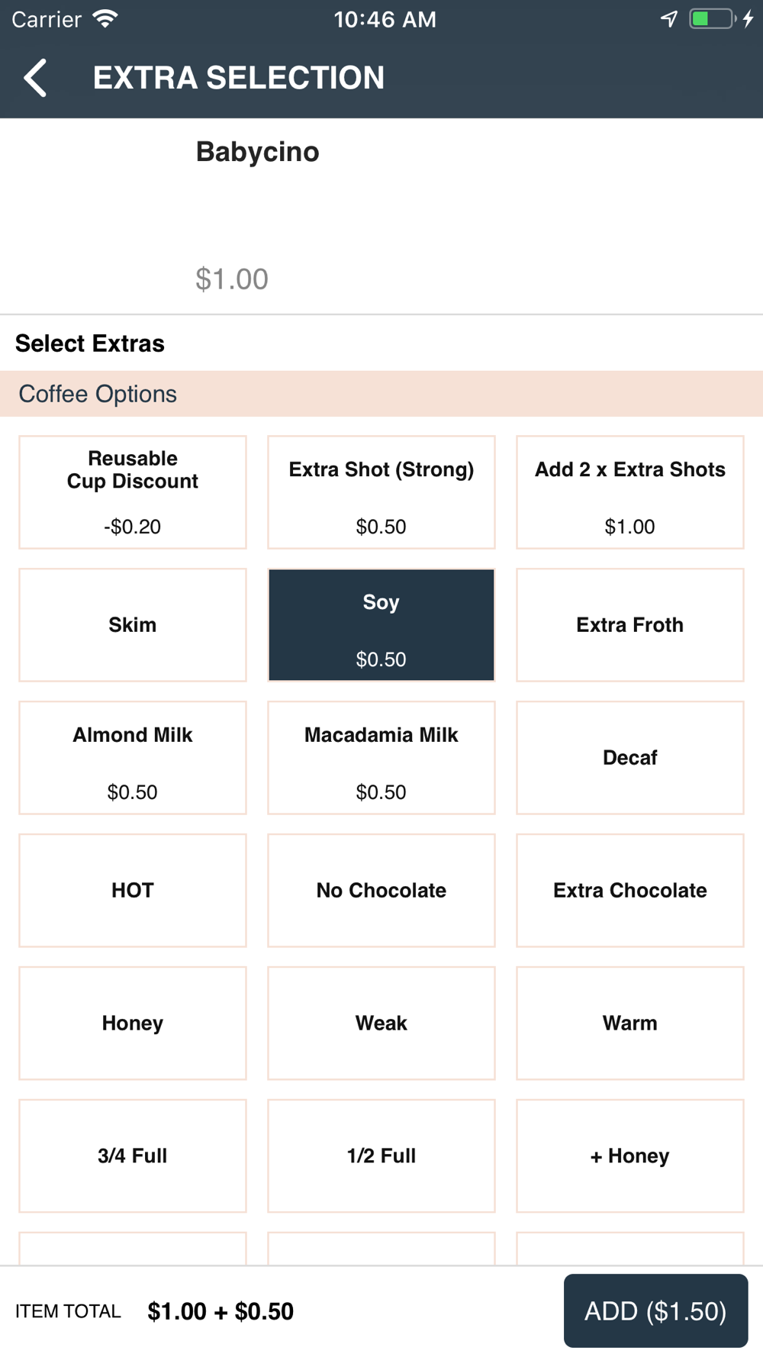Screen dimensions: 763x1357
Task: Pick Macadamia Milk extra
Action: (381, 758)
